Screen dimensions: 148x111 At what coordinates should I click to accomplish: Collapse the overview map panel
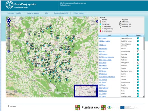[97, 87]
